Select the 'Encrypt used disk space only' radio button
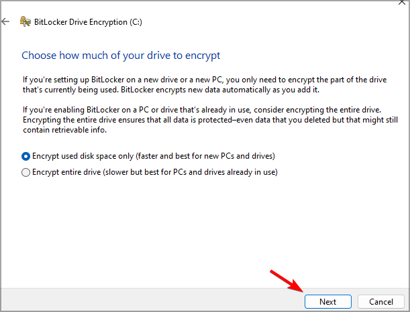The height and width of the screenshot is (312, 410). pyautogui.click(x=26, y=156)
